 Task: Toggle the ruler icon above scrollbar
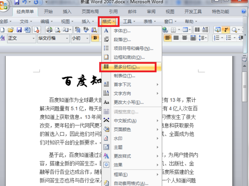coord(244,59)
